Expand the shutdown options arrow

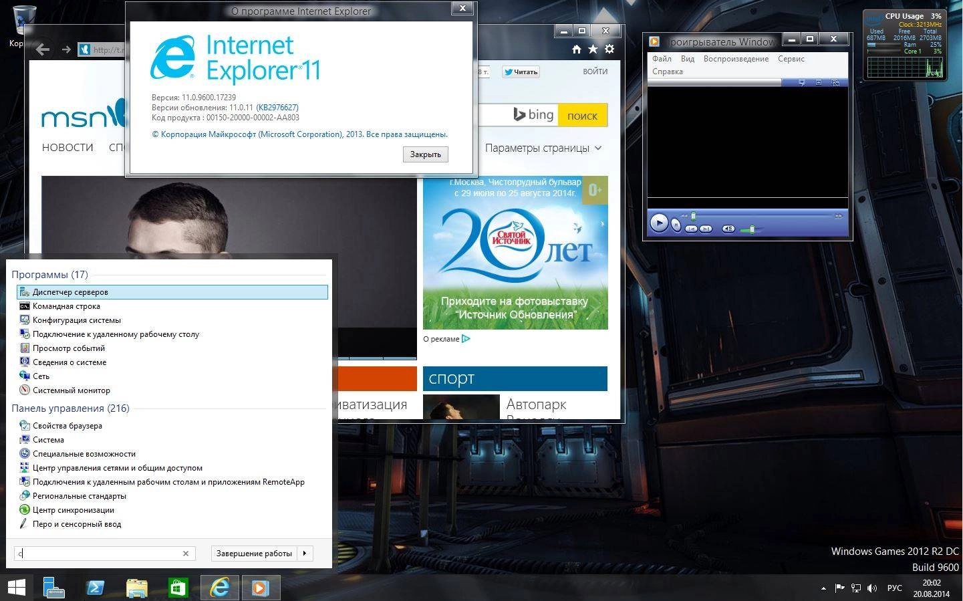pyautogui.click(x=305, y=554)
